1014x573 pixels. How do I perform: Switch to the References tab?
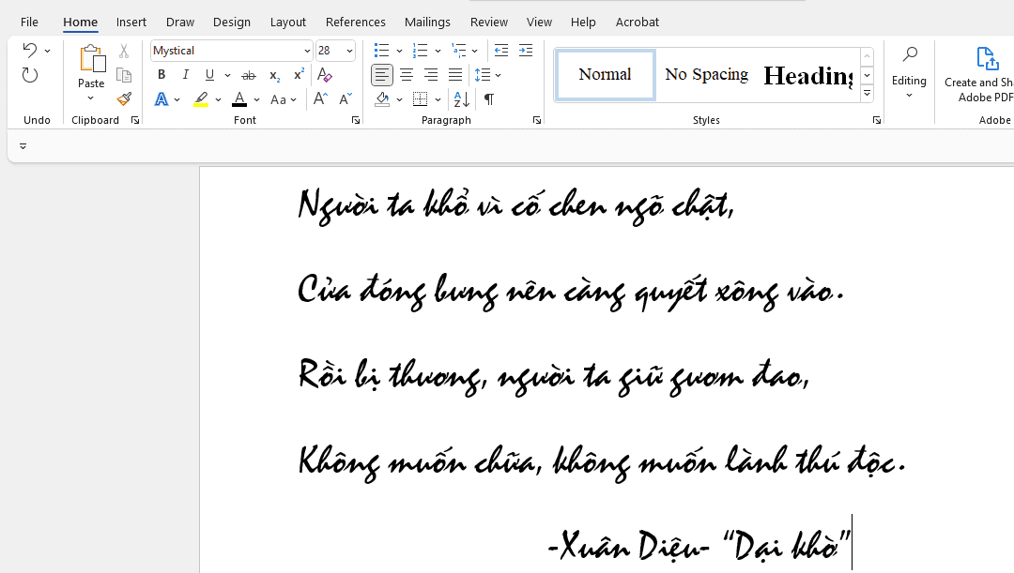(x=356, y=22)
